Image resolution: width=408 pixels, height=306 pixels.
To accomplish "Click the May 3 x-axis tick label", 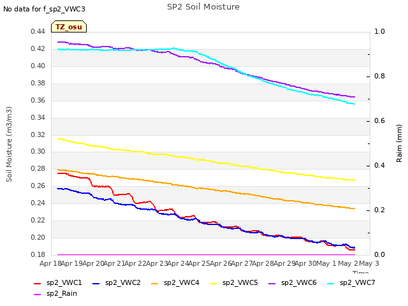I will coord(369,263).
